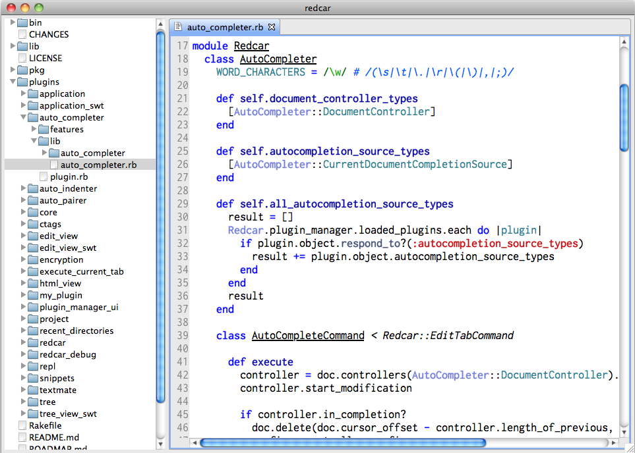Click the repl folder icon
This screenshot has height=453, width=635.
click(x=33, y=367)
